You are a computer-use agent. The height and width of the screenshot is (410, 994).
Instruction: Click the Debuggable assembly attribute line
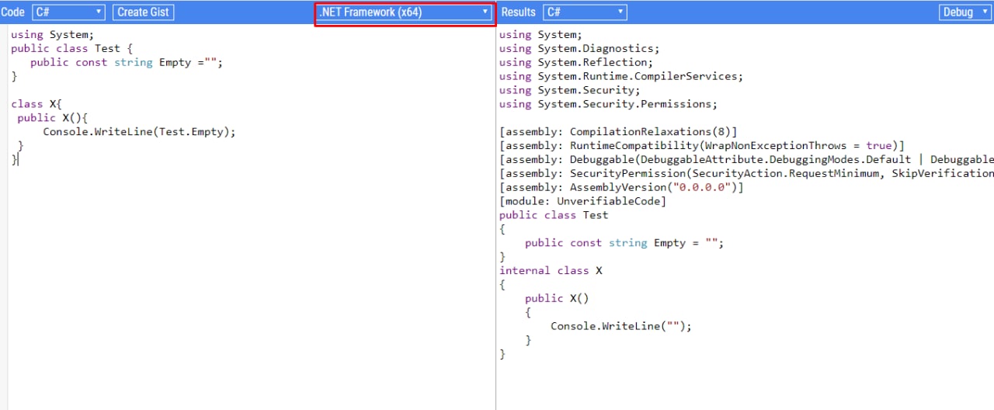[746, 159]
